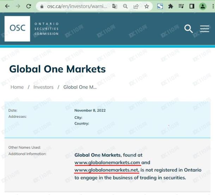Click the Other Names Used: label
This screenshot has width=215, height=195.
pos(25,147)
